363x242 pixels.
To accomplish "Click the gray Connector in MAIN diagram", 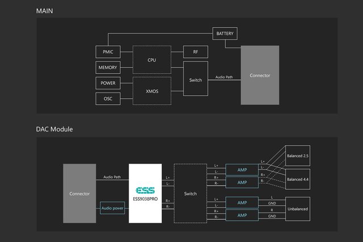I will (260, 75).
